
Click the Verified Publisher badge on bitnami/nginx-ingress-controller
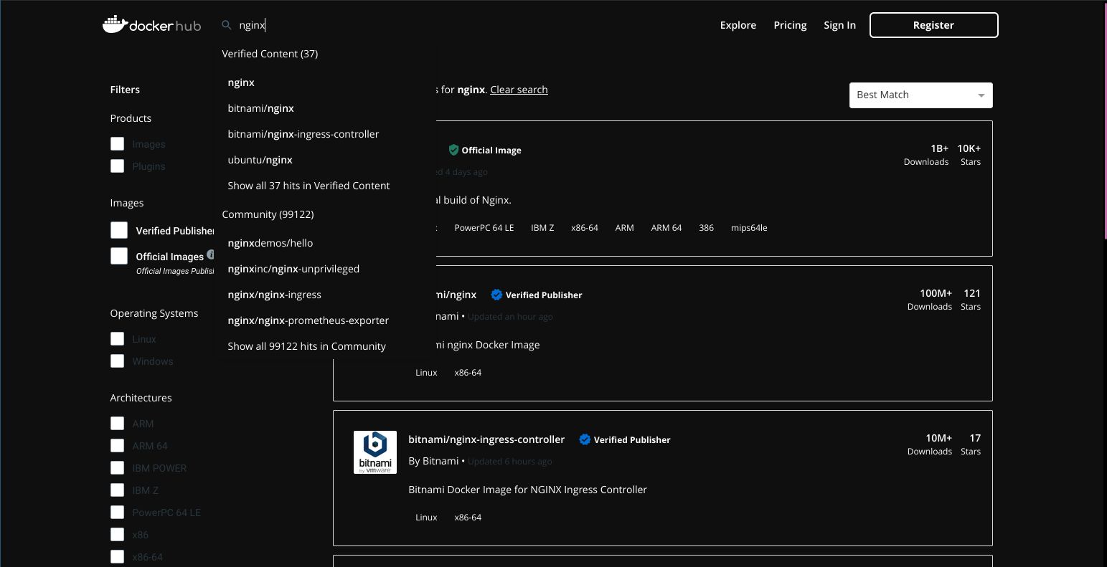pyautogui.click(x=585, y=439)
